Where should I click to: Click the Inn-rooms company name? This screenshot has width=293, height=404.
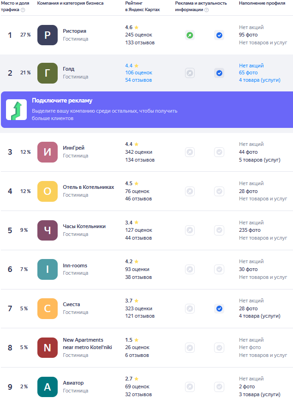(x=75, y=265)
